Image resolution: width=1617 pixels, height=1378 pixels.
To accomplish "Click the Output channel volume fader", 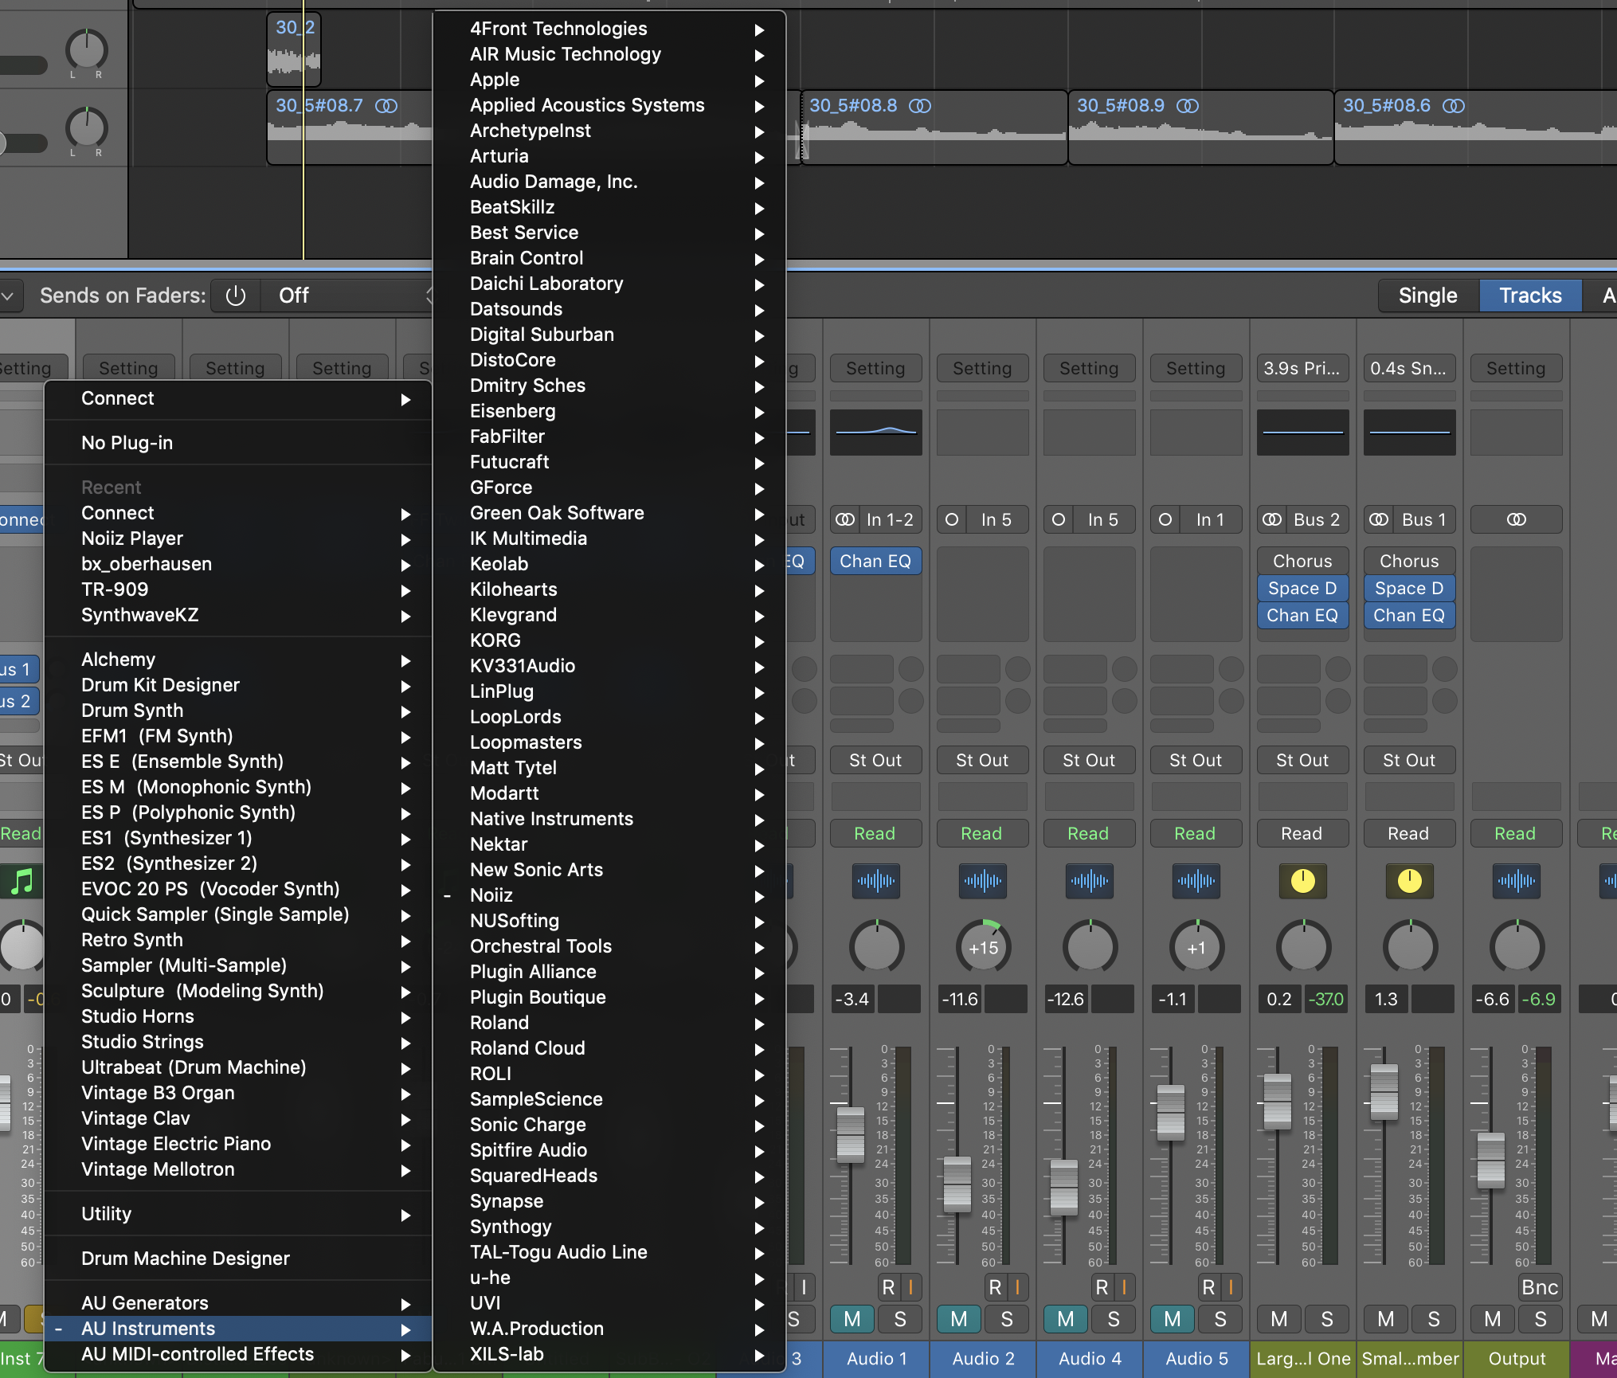I will coord(1490,1160).
